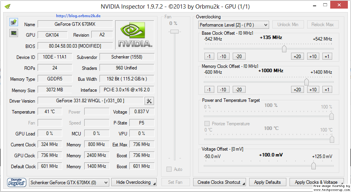
Task: Click the Unlock Min button
Action: pyautogui.click(x=288, y=25)
